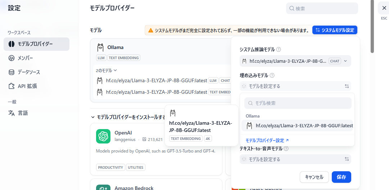The image size is (389, 190).
Task: Click the PRODUCTIVITY tag on OpenAI card
Action: pyautogui.click(x=110, y=167)
